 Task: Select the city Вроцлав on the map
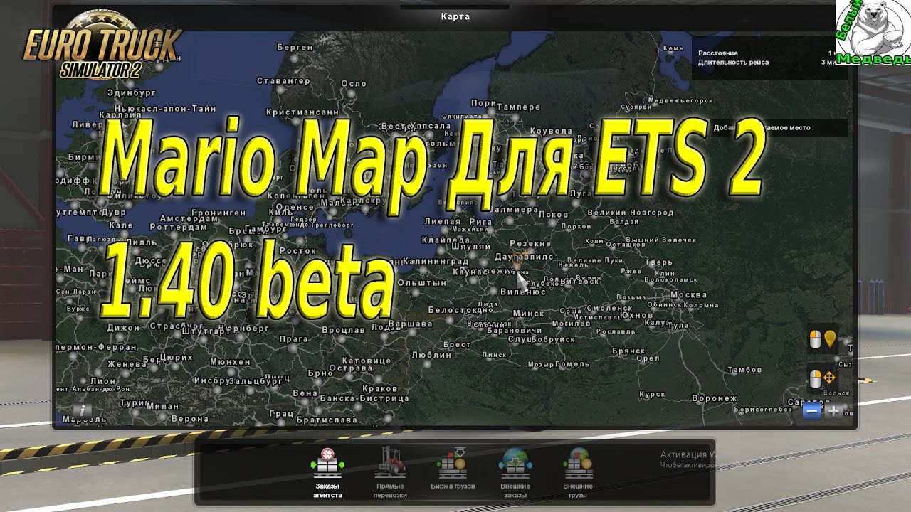(x=344, y=331)
